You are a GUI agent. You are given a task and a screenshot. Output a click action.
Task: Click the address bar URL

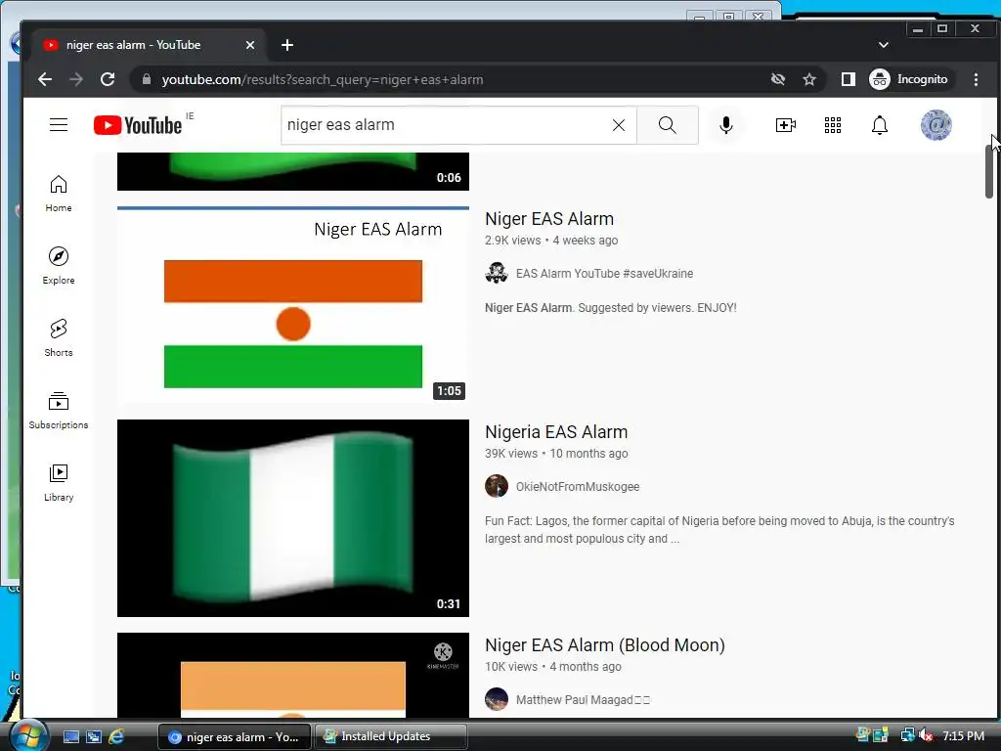(x=323, y=80)
